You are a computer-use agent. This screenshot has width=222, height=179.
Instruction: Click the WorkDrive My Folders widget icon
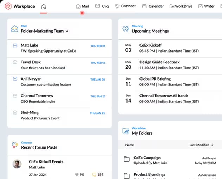pyautogui.click(x=126, y=131)
